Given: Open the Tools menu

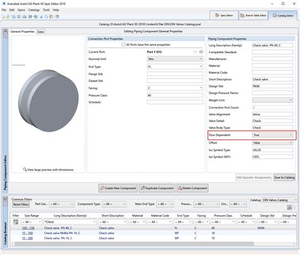Looking at the screenshot, I should (46, 10).
